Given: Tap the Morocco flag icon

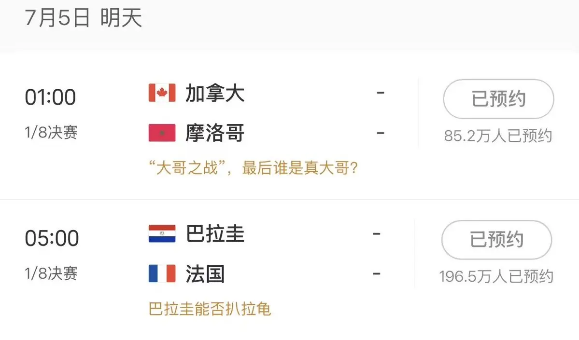Looking at the screenshot, I should coord(162,133).
